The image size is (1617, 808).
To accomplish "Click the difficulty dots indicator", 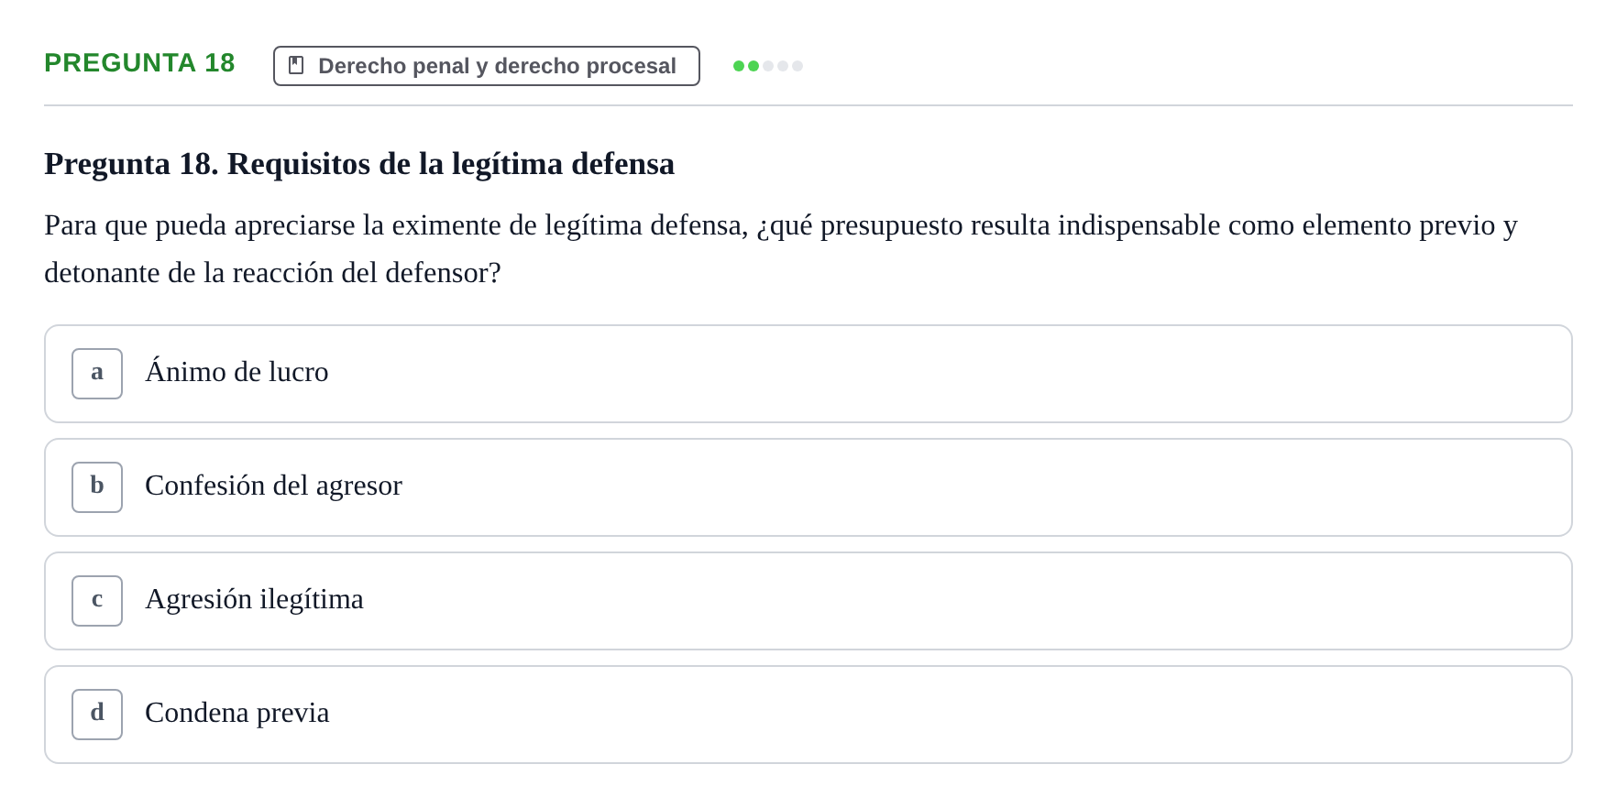I will point(768,66).
